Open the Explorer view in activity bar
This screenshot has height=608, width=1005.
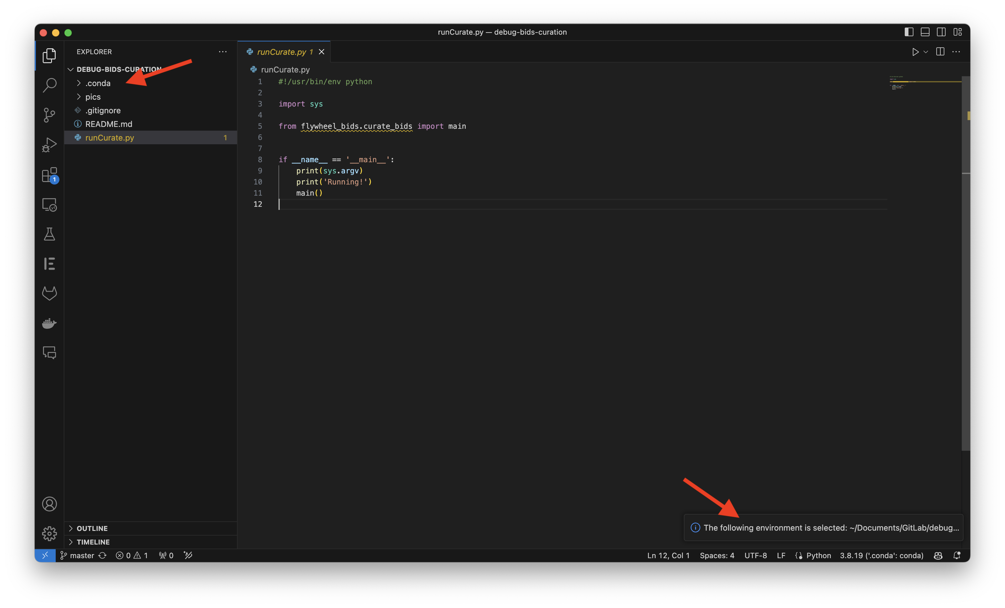50,55
